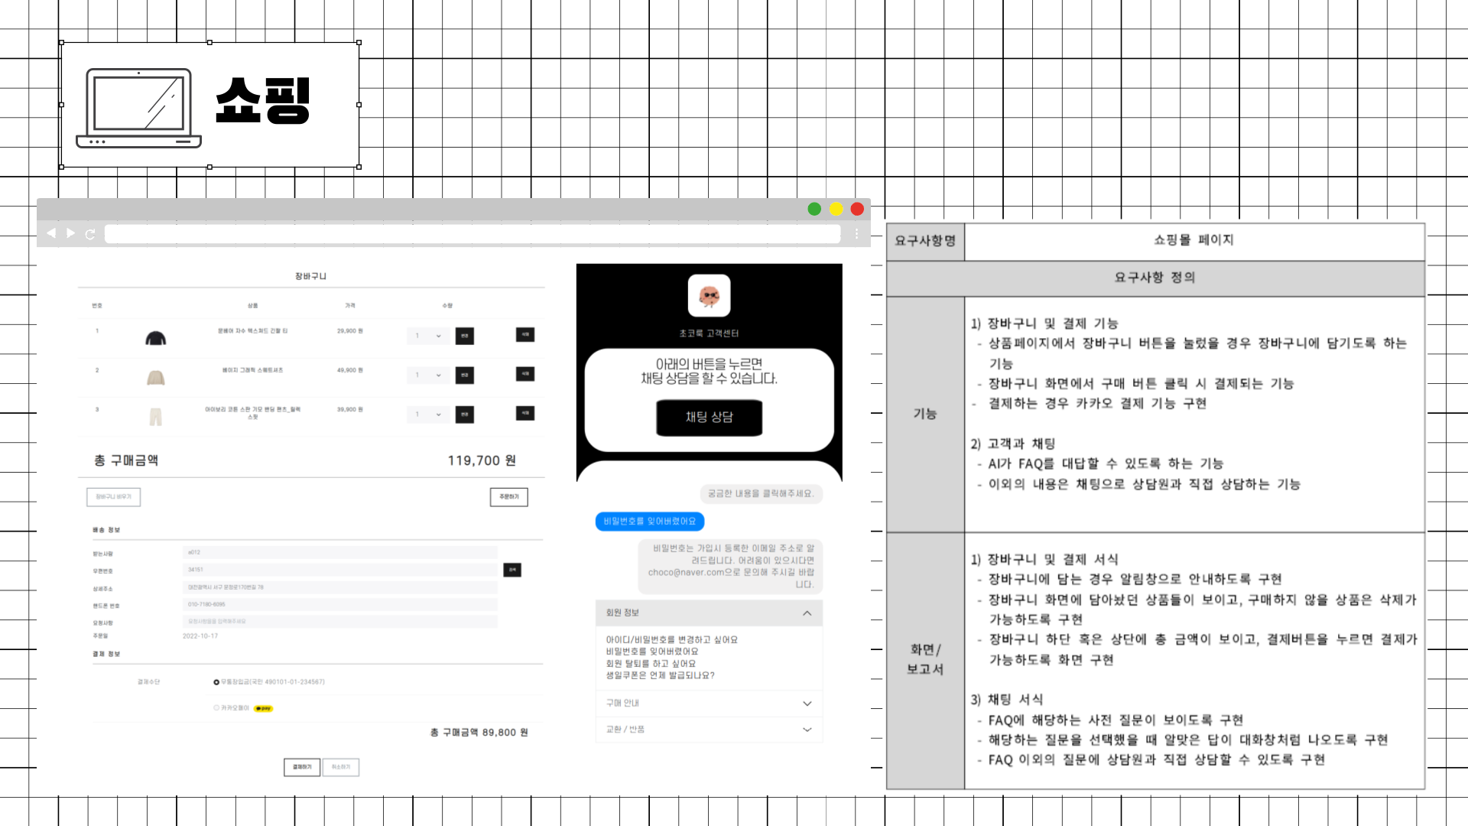Click the 요청사항 input field
The width and height of the screenshot is (1468, 826).
[x=339, y=622]
